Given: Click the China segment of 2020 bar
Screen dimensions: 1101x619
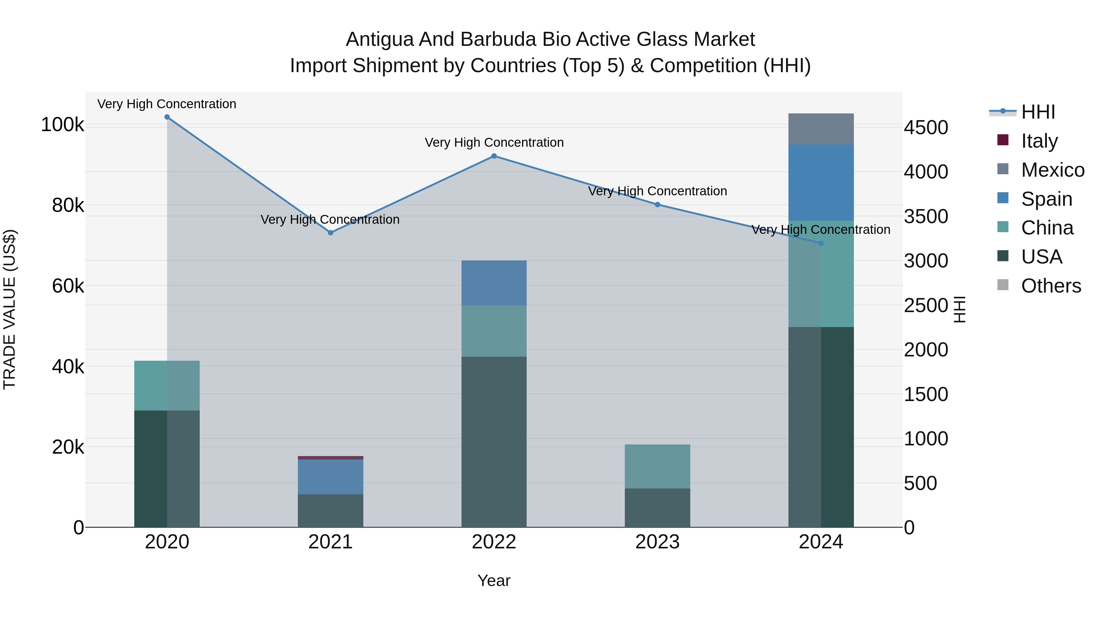Looking at the screenshot, I should [167, 386].
